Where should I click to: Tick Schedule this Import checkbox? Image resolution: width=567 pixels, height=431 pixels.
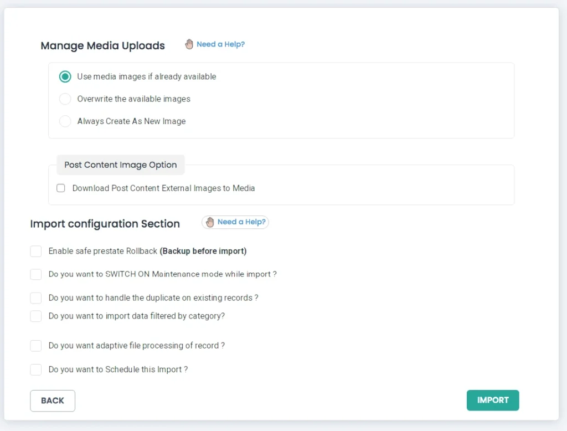point(36,370)
